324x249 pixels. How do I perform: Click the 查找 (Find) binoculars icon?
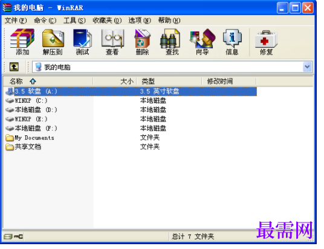(170, 39)
